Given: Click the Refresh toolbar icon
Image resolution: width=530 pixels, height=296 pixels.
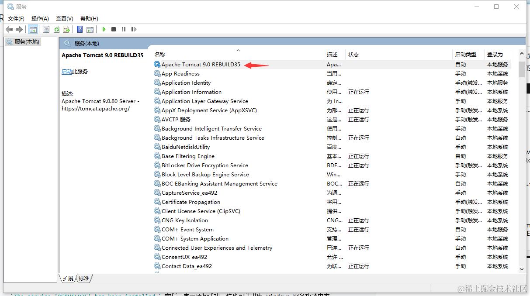Looking at the screenshot, I should click(x=56, y=29).
